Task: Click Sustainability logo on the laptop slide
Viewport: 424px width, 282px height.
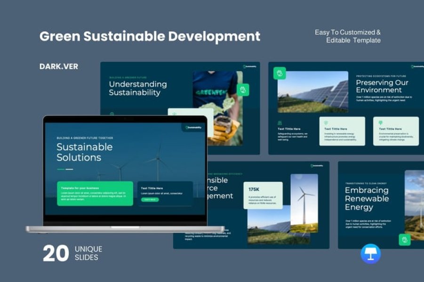Action: [x=193, y=127]
